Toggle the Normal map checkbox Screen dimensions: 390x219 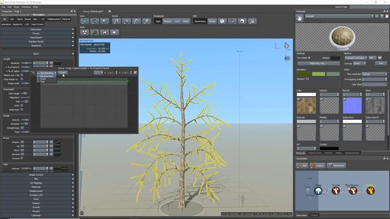coord(344,99)
